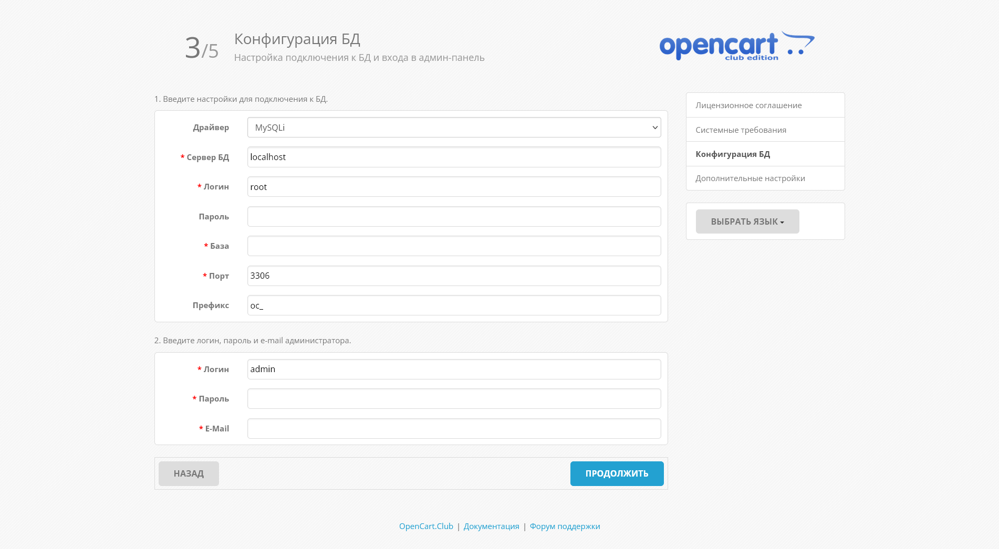This screenshot has width=999, height=549.
Task: Click the НАЗАД button
Action: (x=189, y=473)
